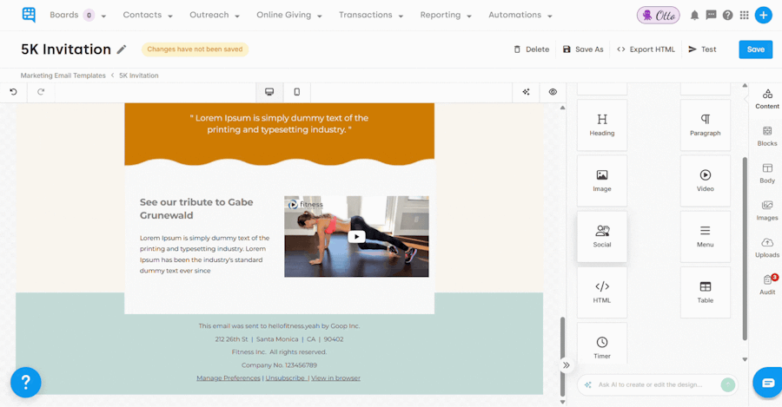Play the fitness video thumbnail
782x407 pixels.
click(x=356, y=237)
